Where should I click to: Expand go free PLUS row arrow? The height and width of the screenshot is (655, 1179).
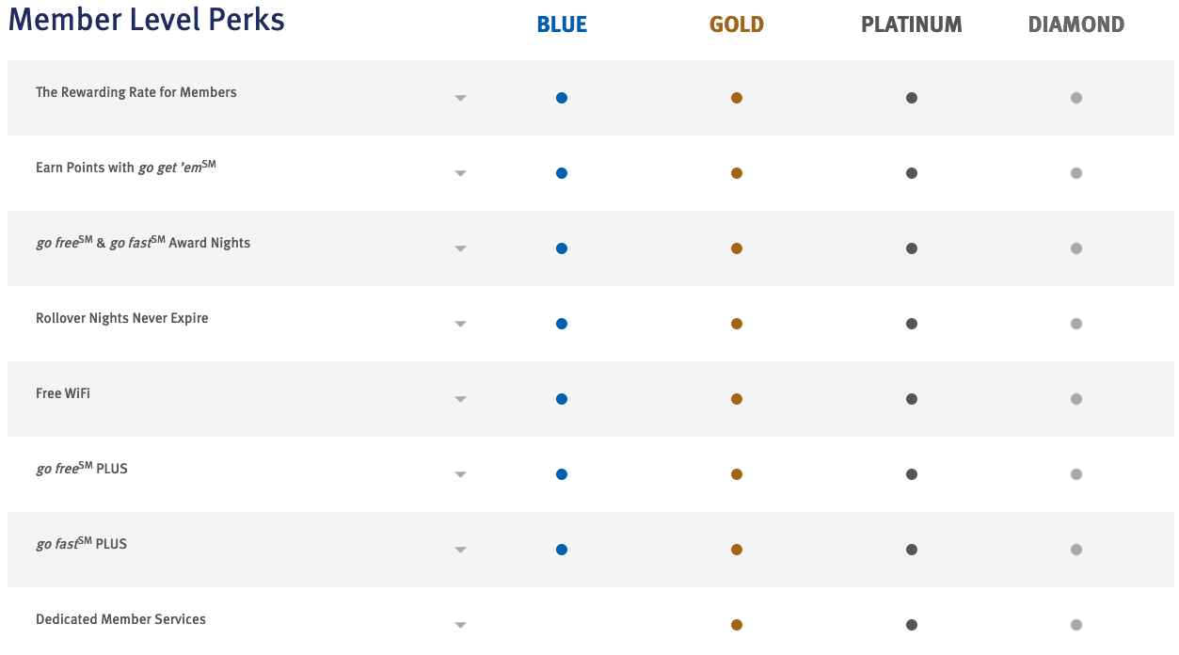pyautogui.click(x=460, y=474)
